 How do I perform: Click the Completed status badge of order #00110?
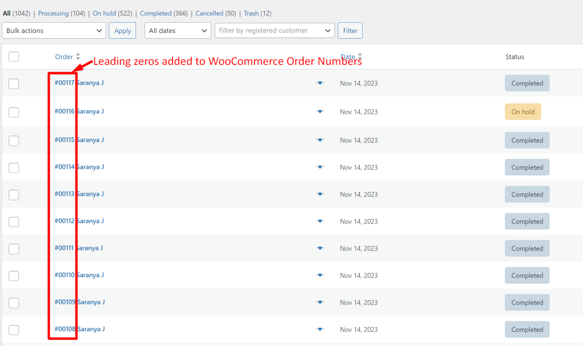point(527,275)
